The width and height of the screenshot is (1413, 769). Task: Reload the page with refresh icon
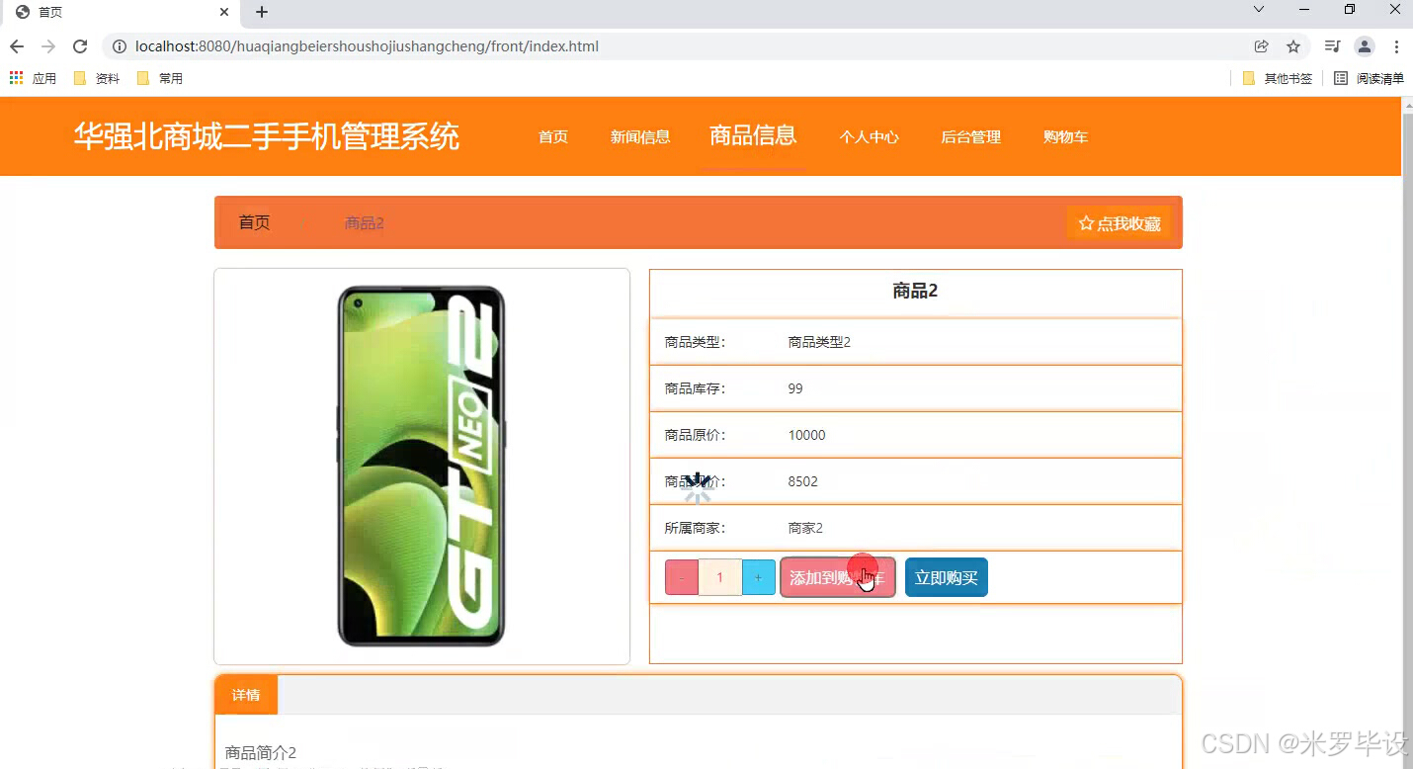(x=80, y=46)
